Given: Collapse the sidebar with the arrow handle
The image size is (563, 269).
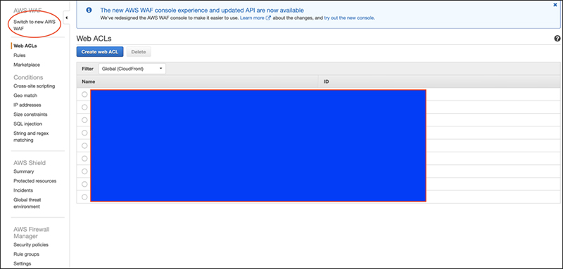Looking at the screenshot, I should coord(67,18).
